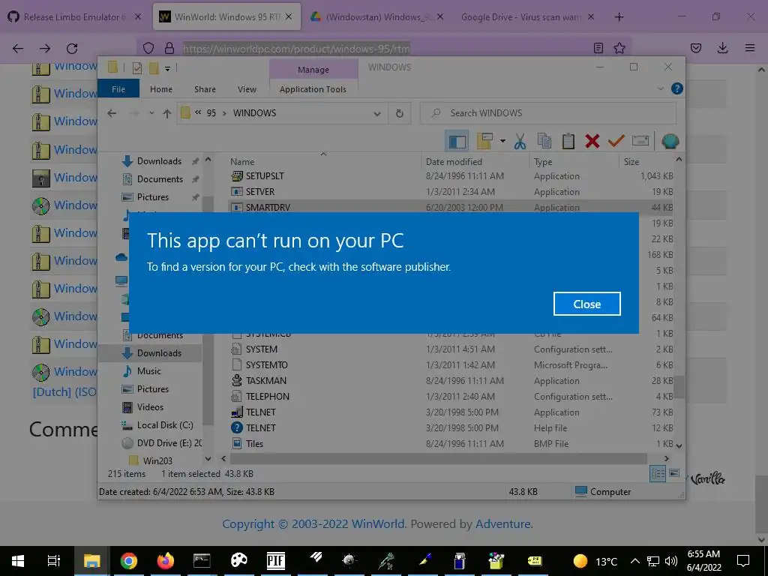Go up one folder level in Explorer
768x576 pixels.
pyautogui.click(x=167, y=114)
